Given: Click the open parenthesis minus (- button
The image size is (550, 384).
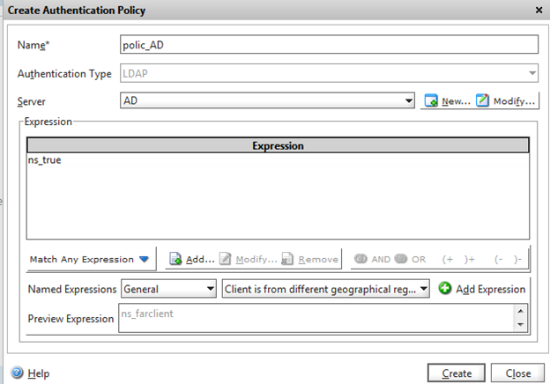Looking at the screenshot, I should [499, 259].
